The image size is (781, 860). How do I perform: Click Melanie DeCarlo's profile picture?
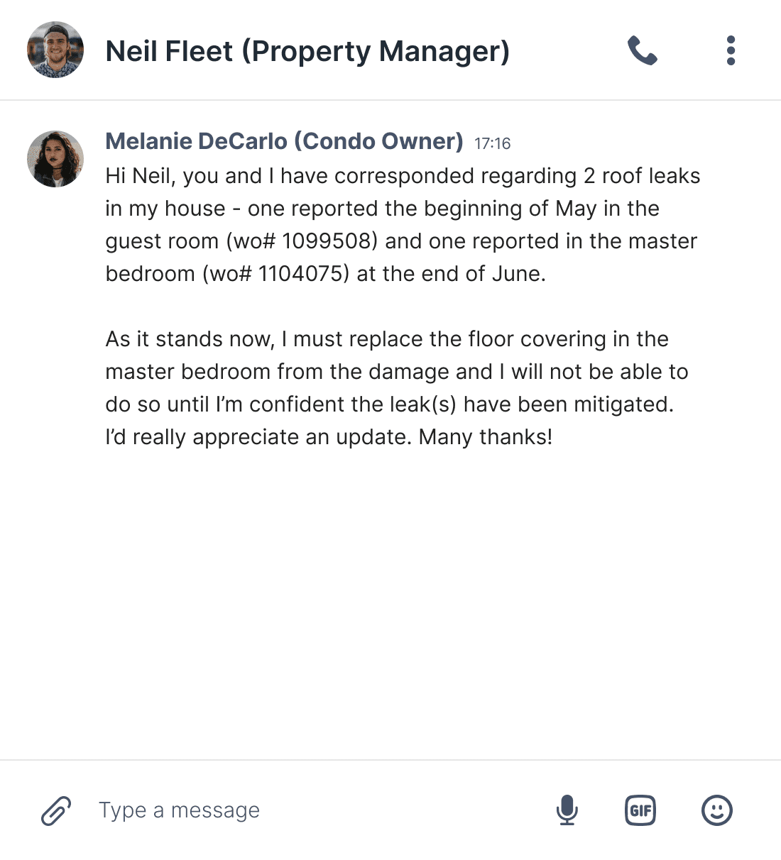click(55, 159)
